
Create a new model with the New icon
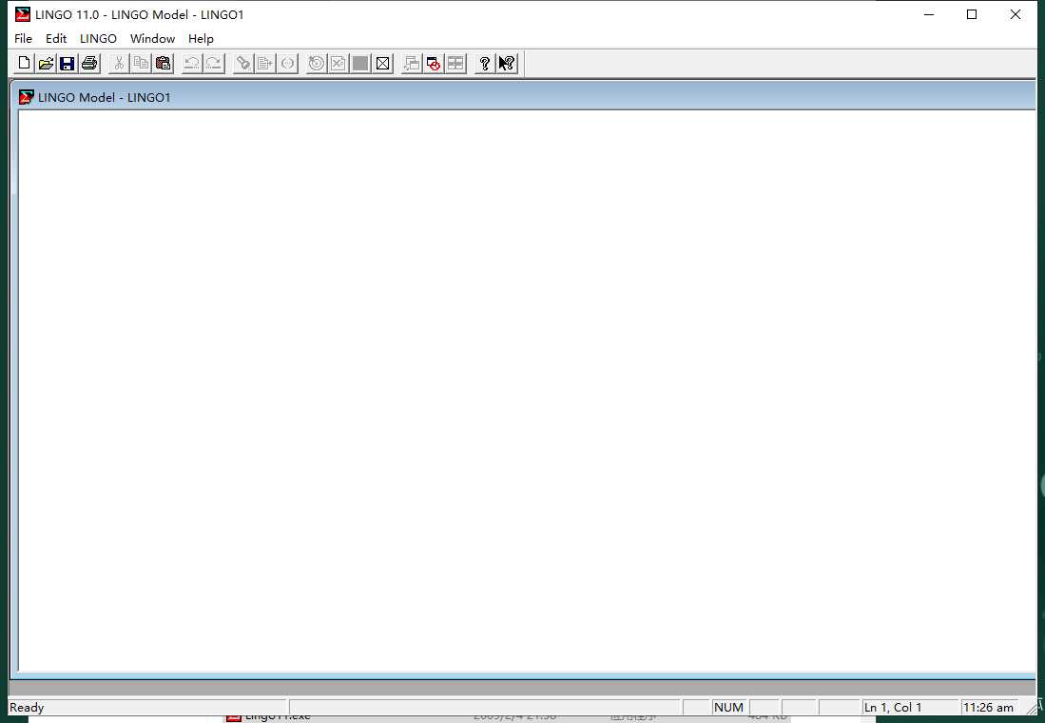(x=24, y=64)
